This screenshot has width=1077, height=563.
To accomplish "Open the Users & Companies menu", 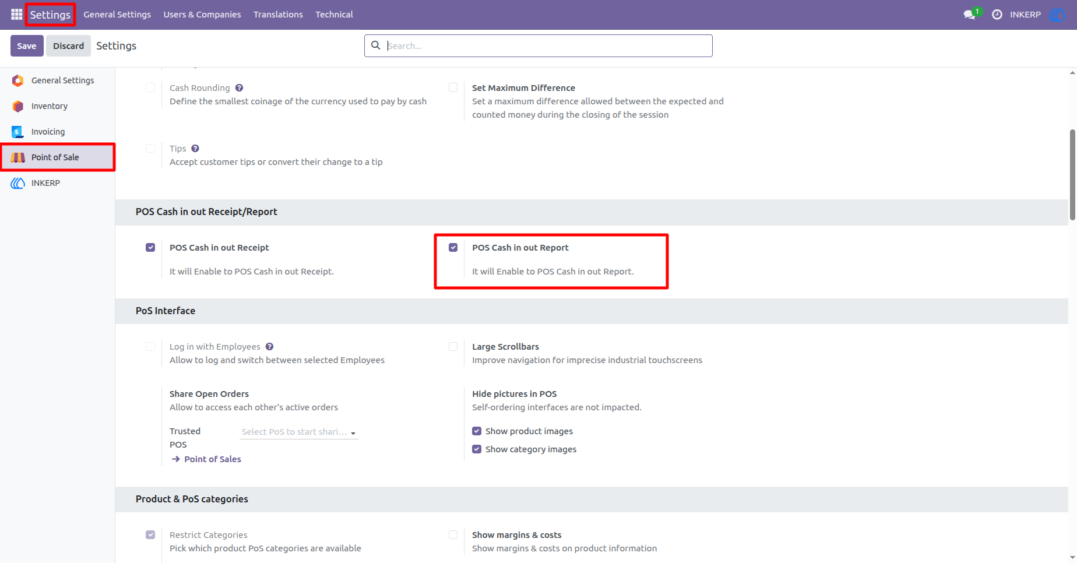I will pos(202,15).
